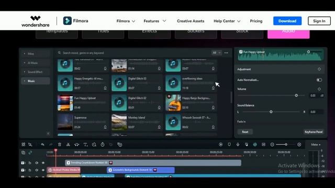Viewport: 335px width, 188px height.
Task: Switch to the Effects tab
Action: coord(149,34)
